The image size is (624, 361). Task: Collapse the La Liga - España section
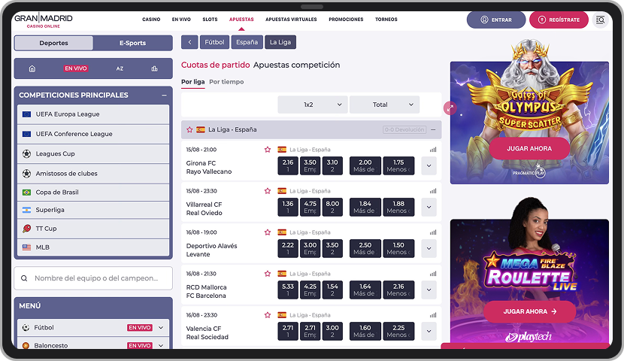tap(433, 130)
